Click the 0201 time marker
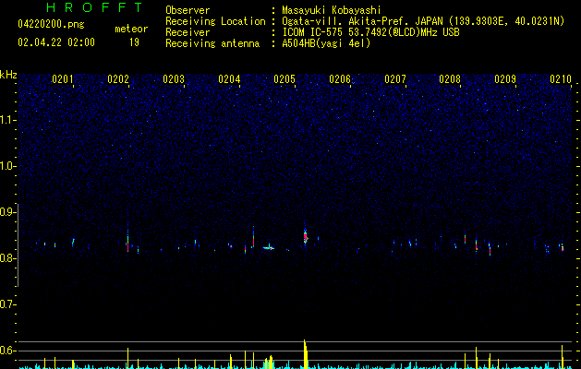Image resolution: width=581 pixels, height=369 pixels. [x=63, y=79]
